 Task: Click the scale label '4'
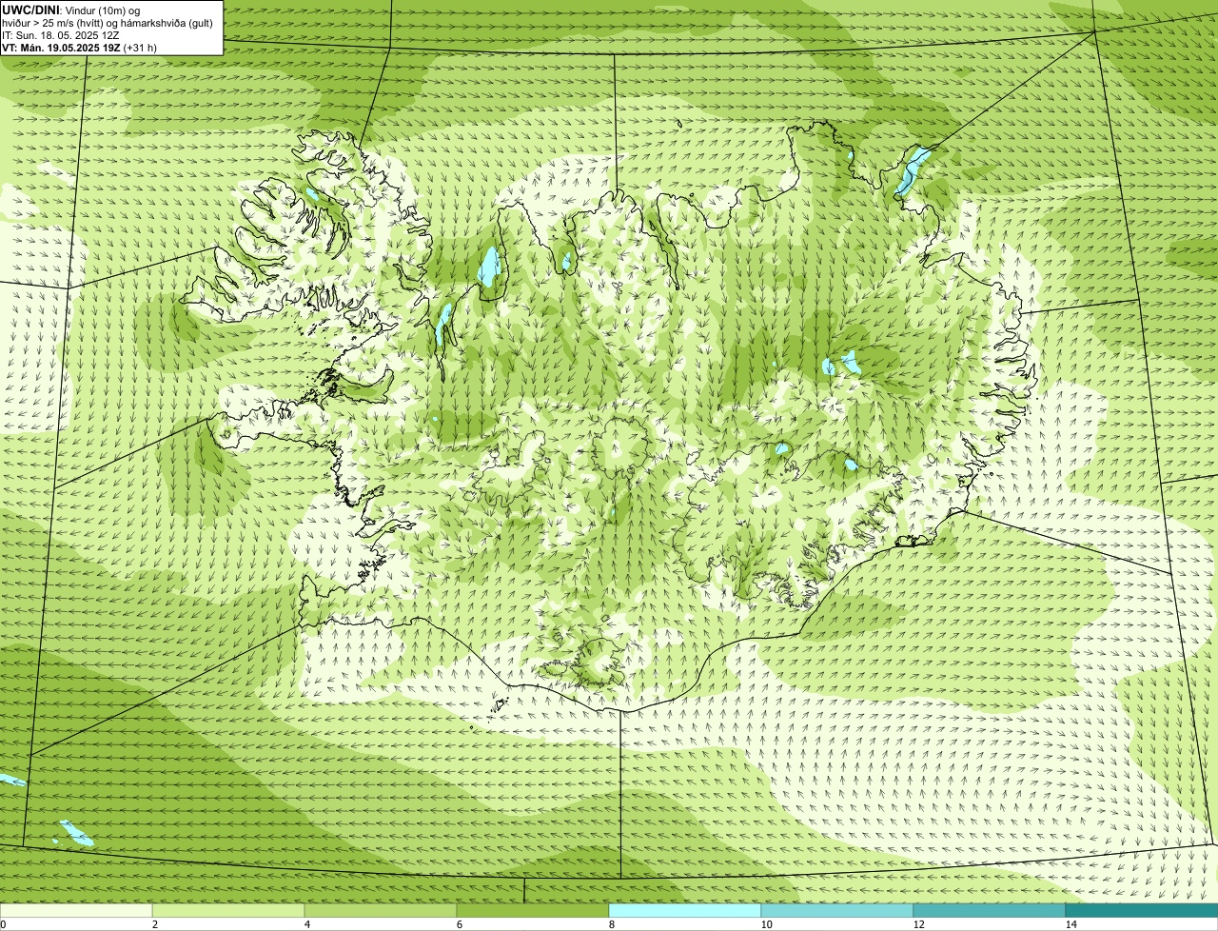pos(307,924)
